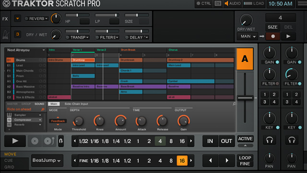The image size is (307, 173).
Task: Adjust the HP slider in FX unit
Action: pos(77,15)
